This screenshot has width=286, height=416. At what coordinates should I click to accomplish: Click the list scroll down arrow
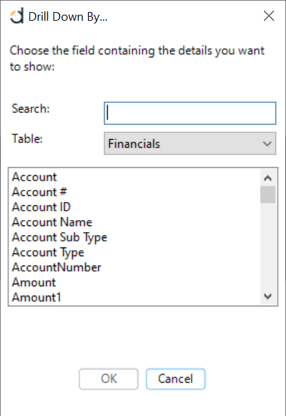268,296
